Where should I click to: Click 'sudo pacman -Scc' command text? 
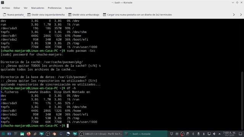[x=81, y=51]
